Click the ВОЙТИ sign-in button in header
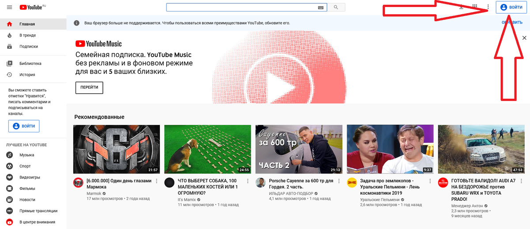 (x=511, y=8)
